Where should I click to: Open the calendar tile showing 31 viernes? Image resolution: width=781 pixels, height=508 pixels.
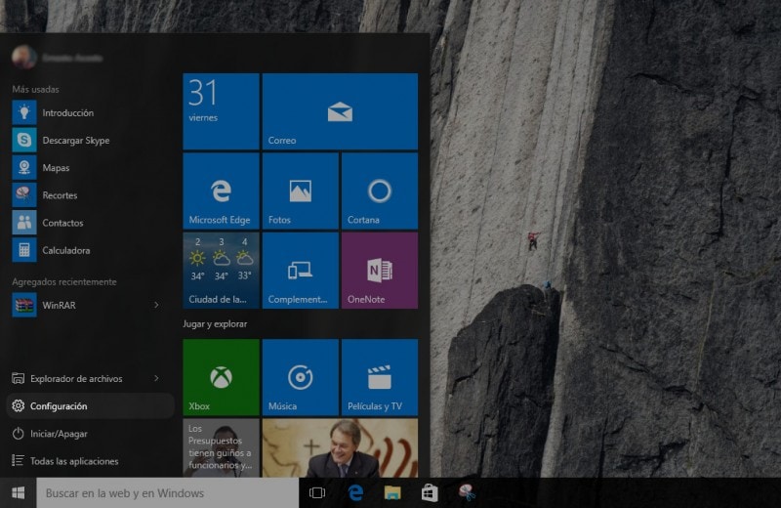(222, 111)
